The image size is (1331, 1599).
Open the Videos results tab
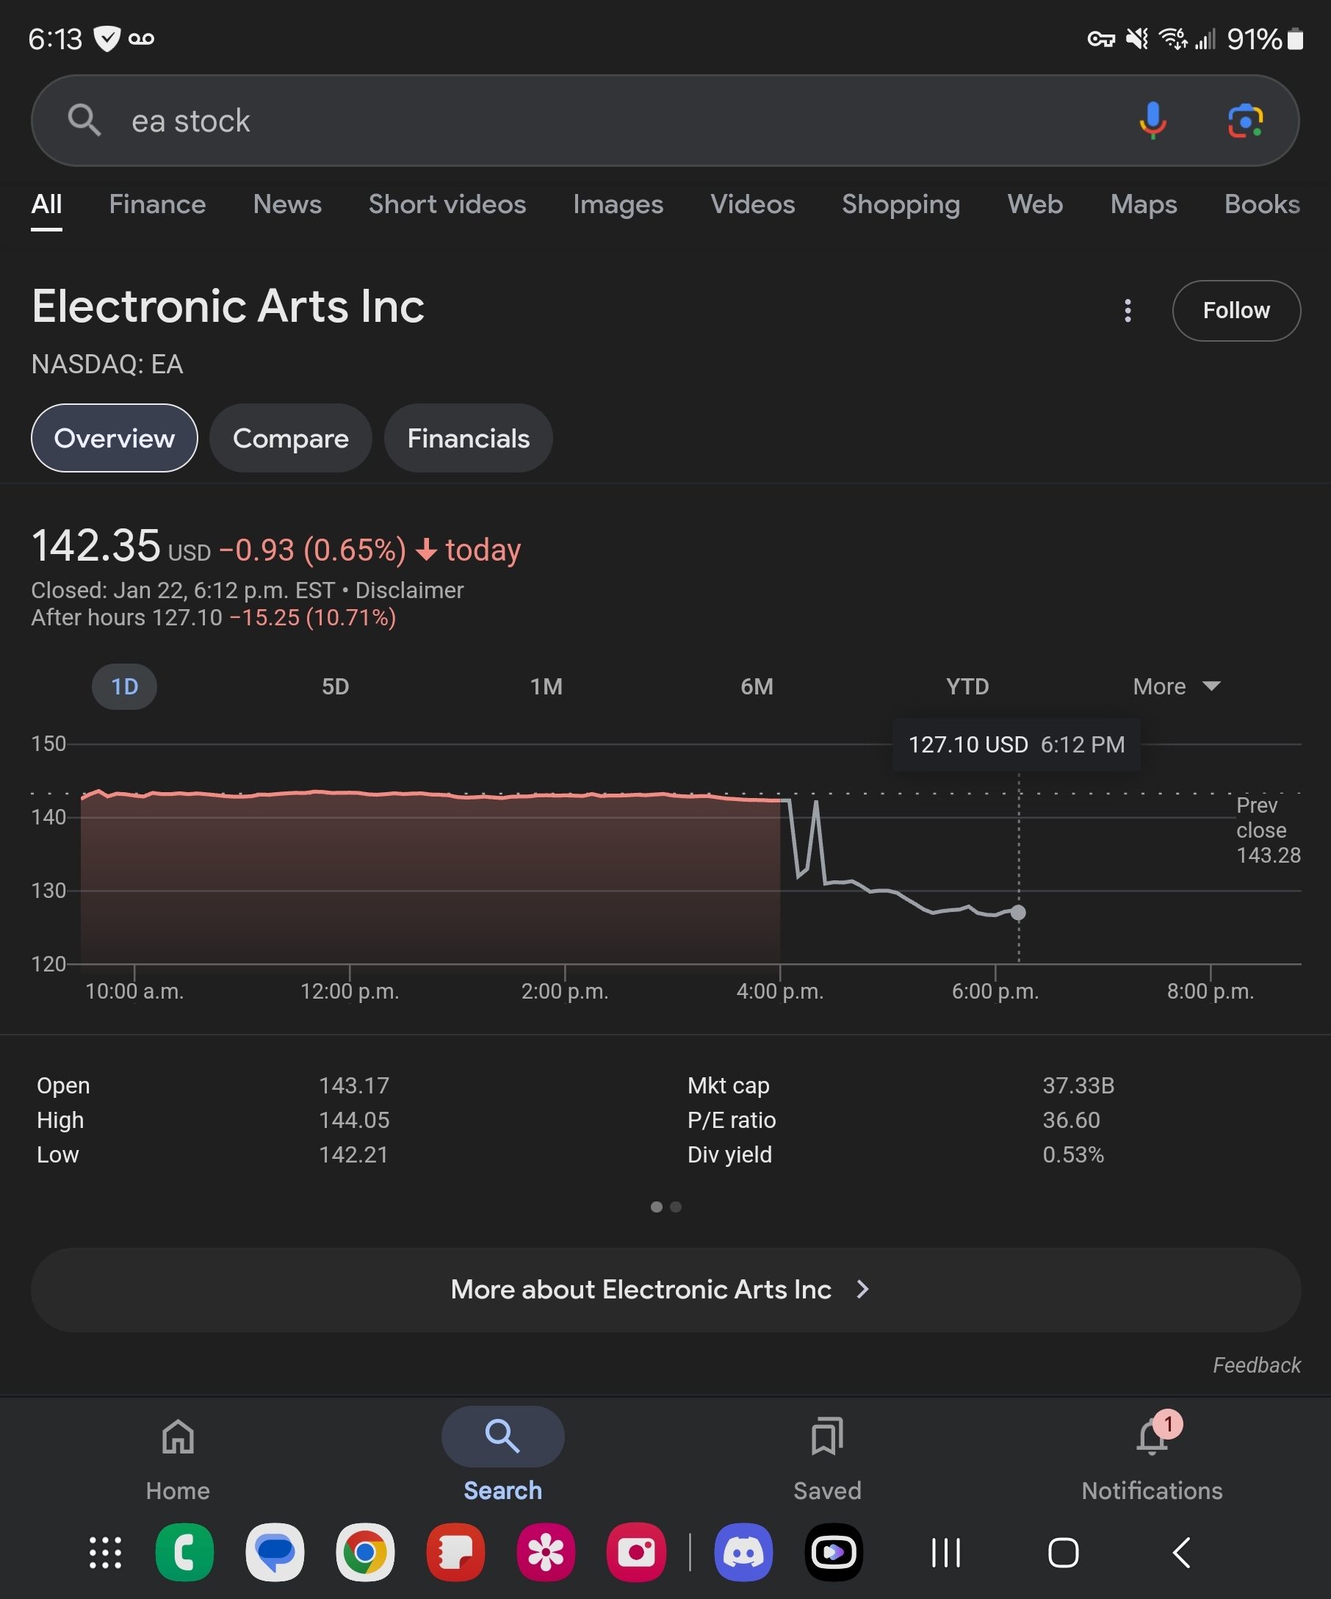(753, 204)
